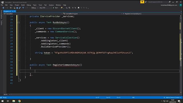Open the Server Explorer side tab
The image size is (183, 103).
1,15
